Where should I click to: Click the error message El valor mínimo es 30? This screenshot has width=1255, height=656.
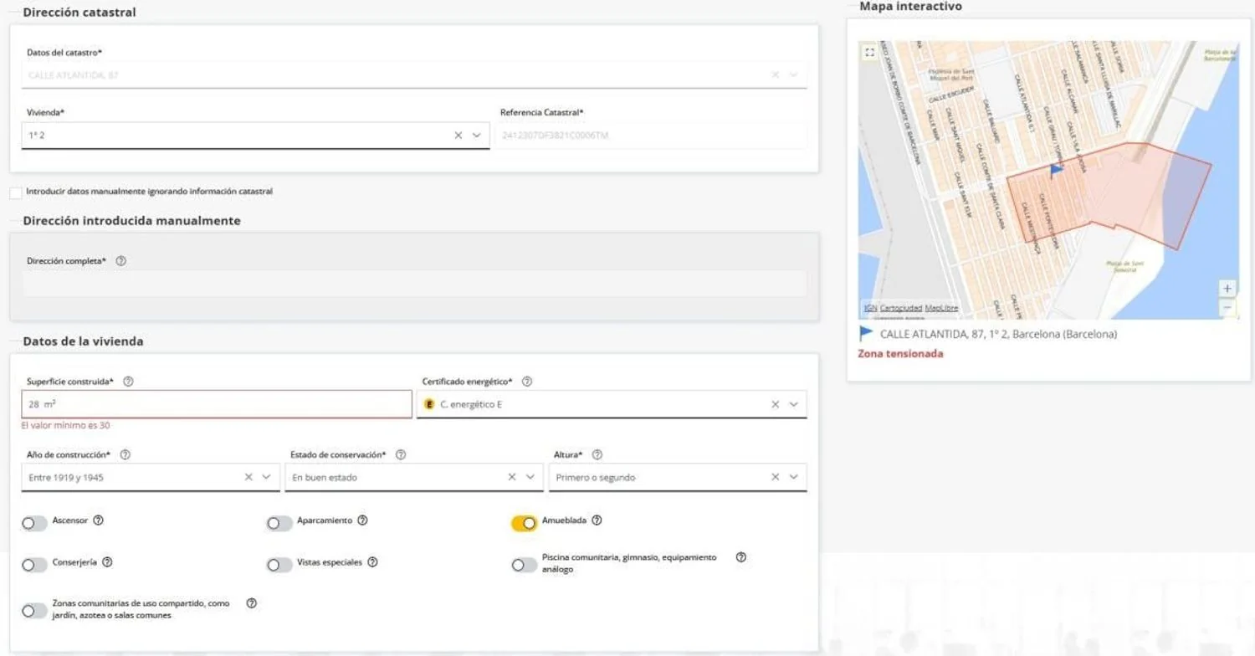tap(65, 425)
